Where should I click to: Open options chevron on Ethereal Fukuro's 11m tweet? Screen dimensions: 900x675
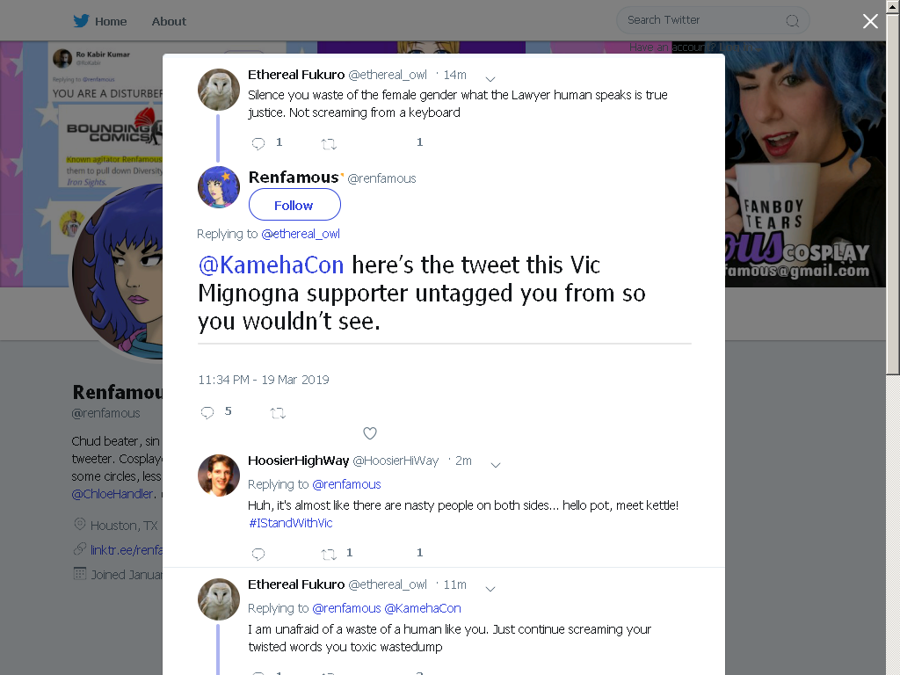(x=490, y=589)
